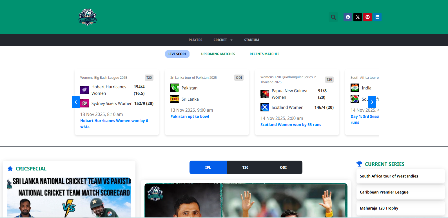Visit the LinkedIn social icon
Image resolution: width=448 pixels, height=218 pixels.
377,17
